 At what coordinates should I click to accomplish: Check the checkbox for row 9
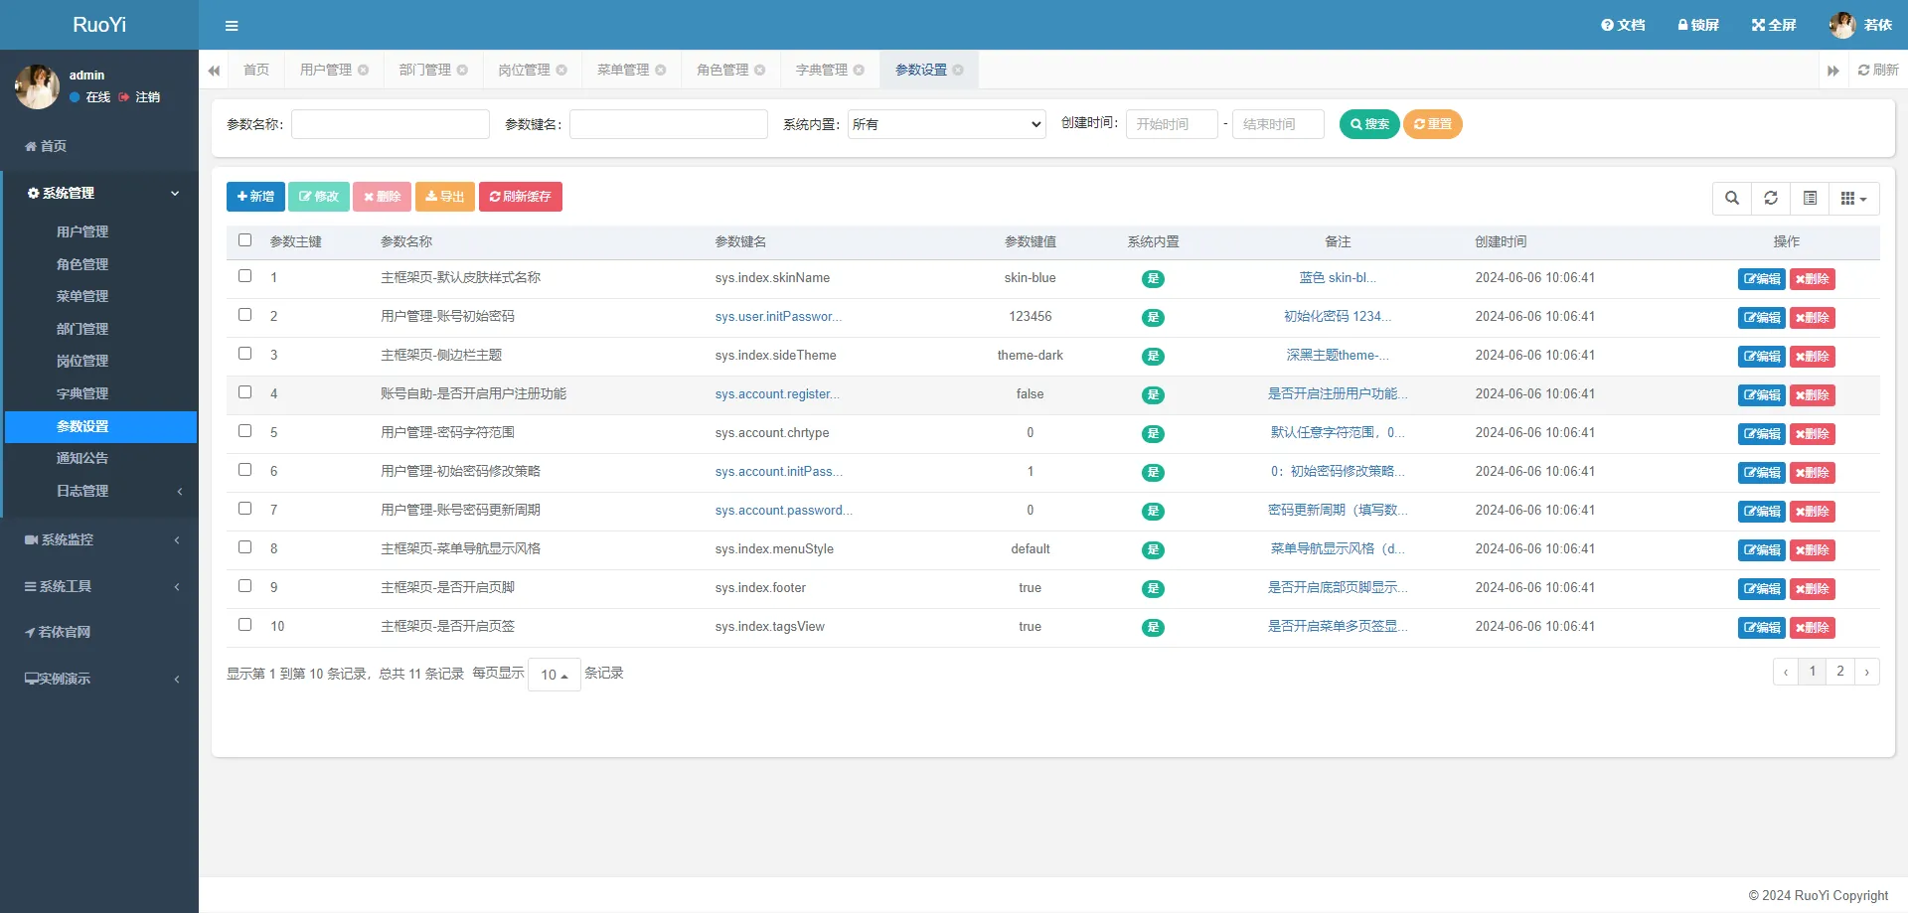click(245, 586)
